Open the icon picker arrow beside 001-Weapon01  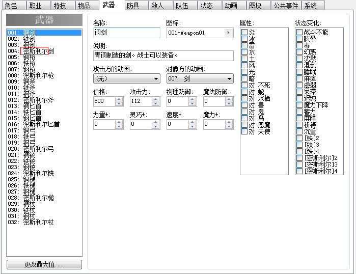(x=228, y=33)
